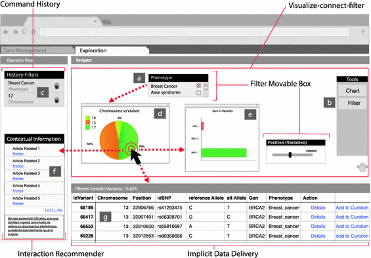Screen dimensions: 371x258
Task: Open the browser three-dot menu
Action: point(363,31)
